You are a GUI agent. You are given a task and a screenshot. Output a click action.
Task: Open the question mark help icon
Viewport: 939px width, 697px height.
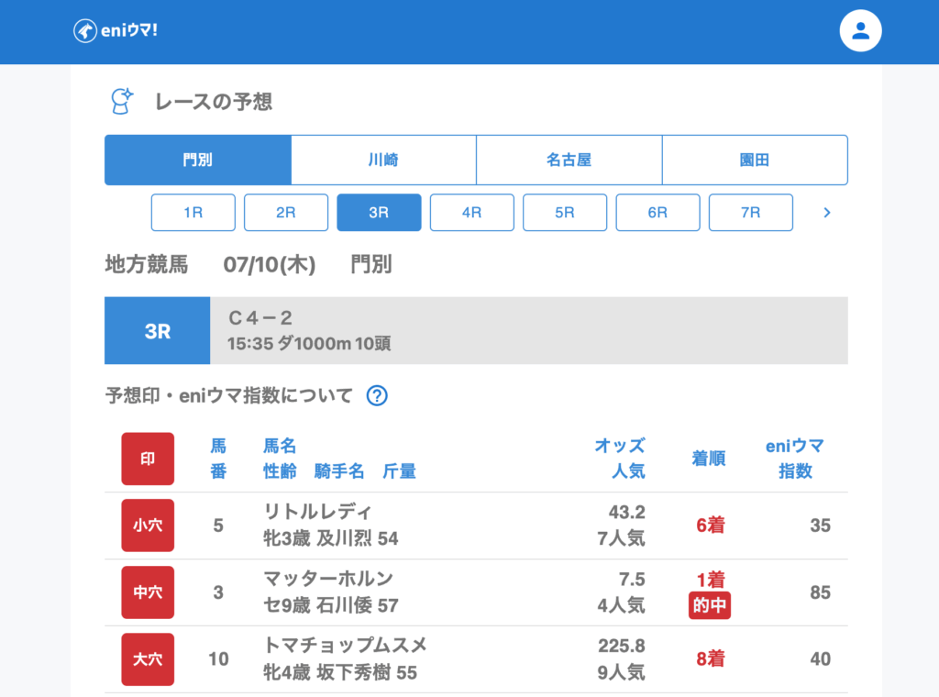click(377, 396)
